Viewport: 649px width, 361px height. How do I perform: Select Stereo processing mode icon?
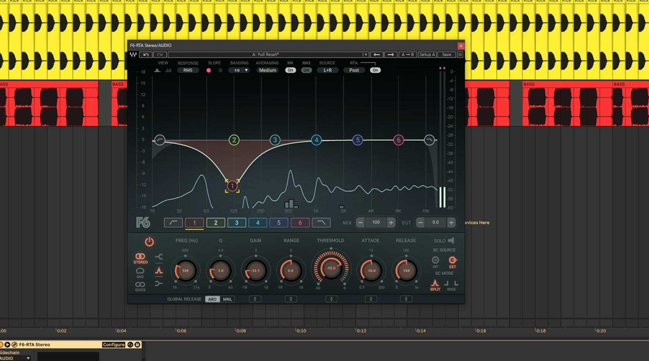[x=140, y=258]
